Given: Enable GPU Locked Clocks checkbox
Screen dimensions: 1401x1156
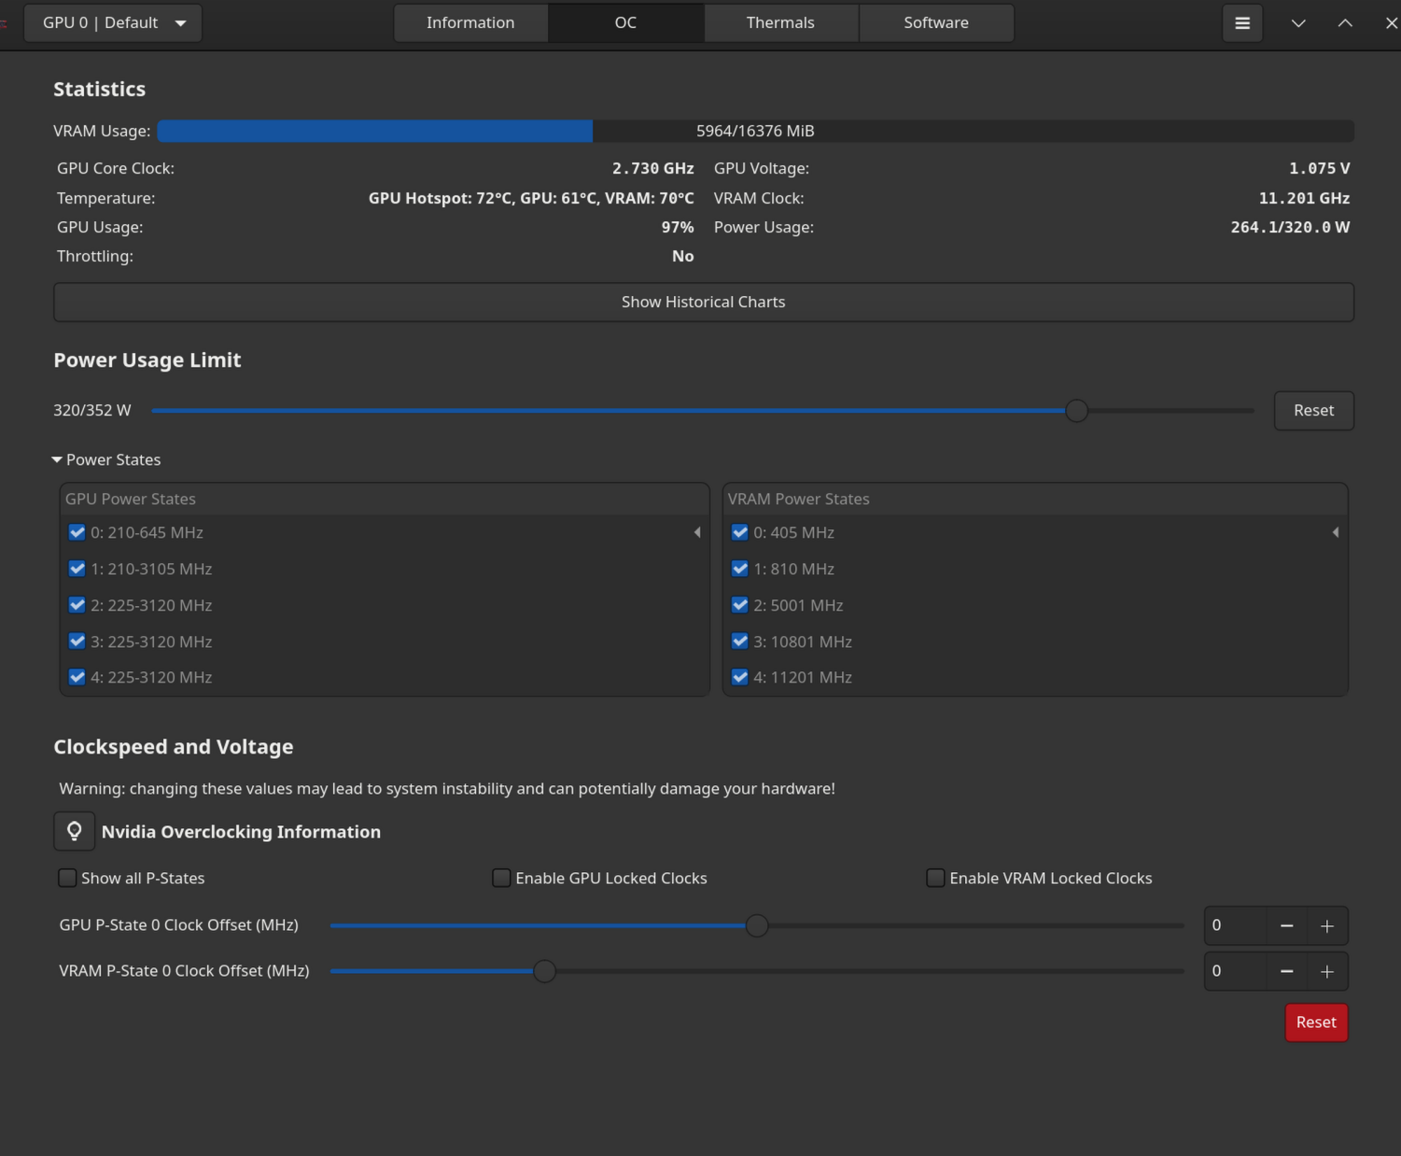Looking at the screenshot, I should 501,878.
